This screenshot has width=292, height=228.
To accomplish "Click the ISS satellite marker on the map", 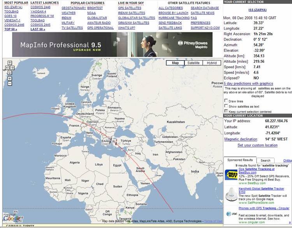I will click(x=115, y=142).
